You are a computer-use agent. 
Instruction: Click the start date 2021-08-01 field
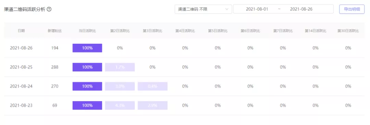tap(257, 9)
